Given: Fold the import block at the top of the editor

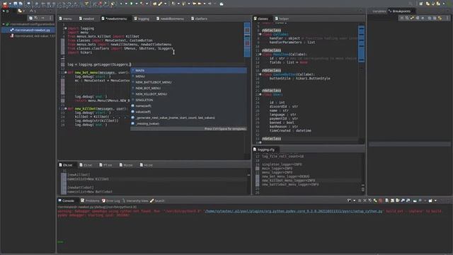Looking at the screenshot, I should coord(66,28).
